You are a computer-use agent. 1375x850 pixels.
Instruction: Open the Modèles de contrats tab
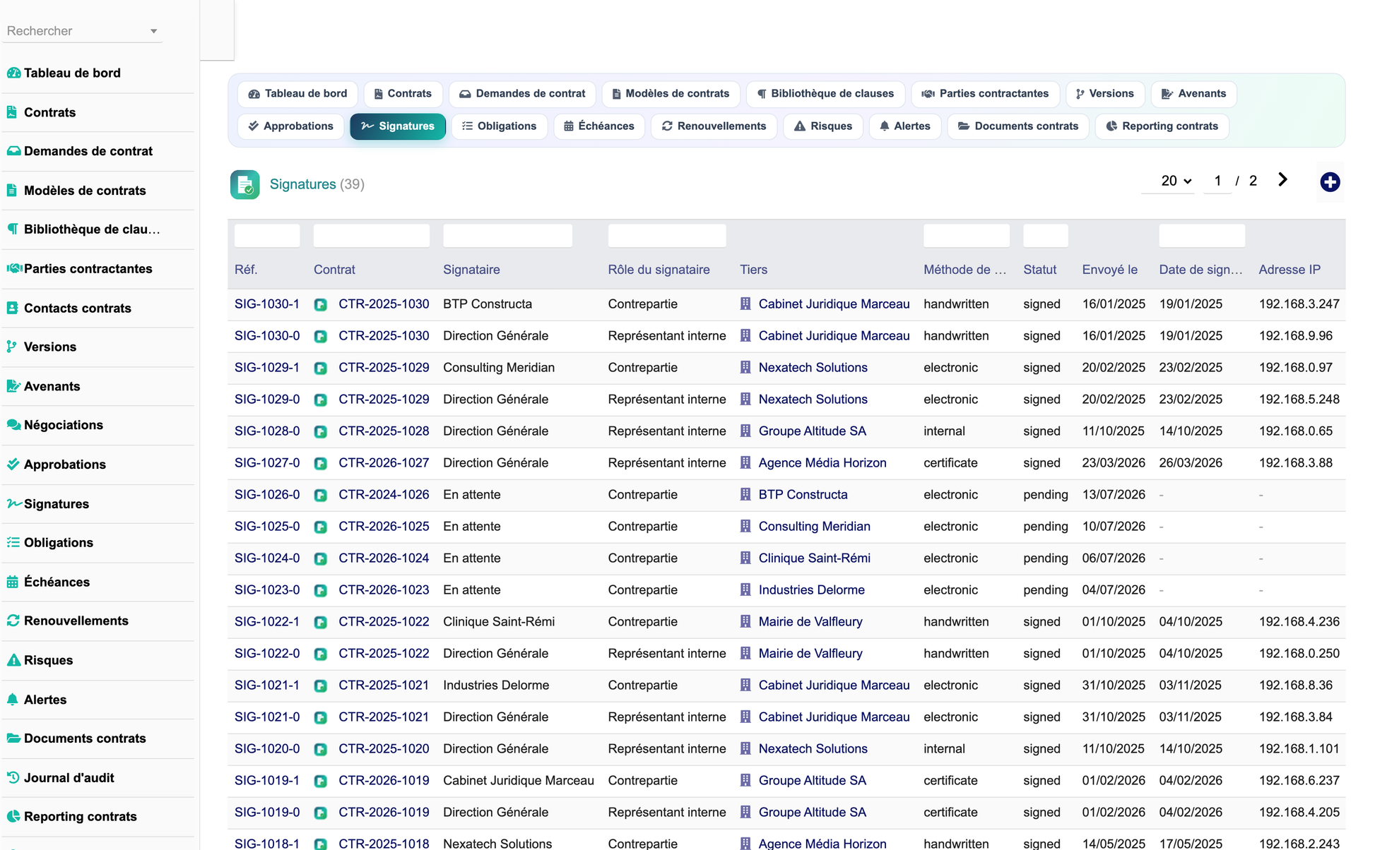pos(671,94)
